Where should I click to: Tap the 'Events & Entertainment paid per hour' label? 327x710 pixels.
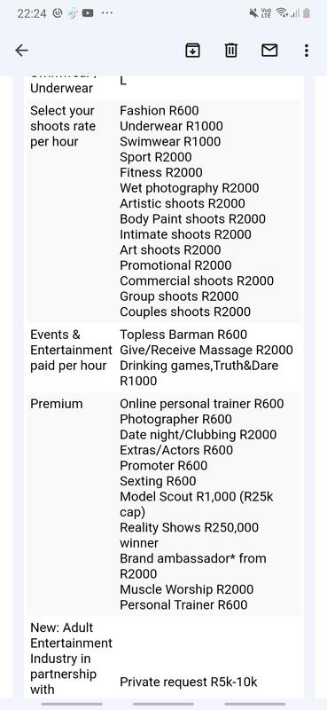[71, 350]
